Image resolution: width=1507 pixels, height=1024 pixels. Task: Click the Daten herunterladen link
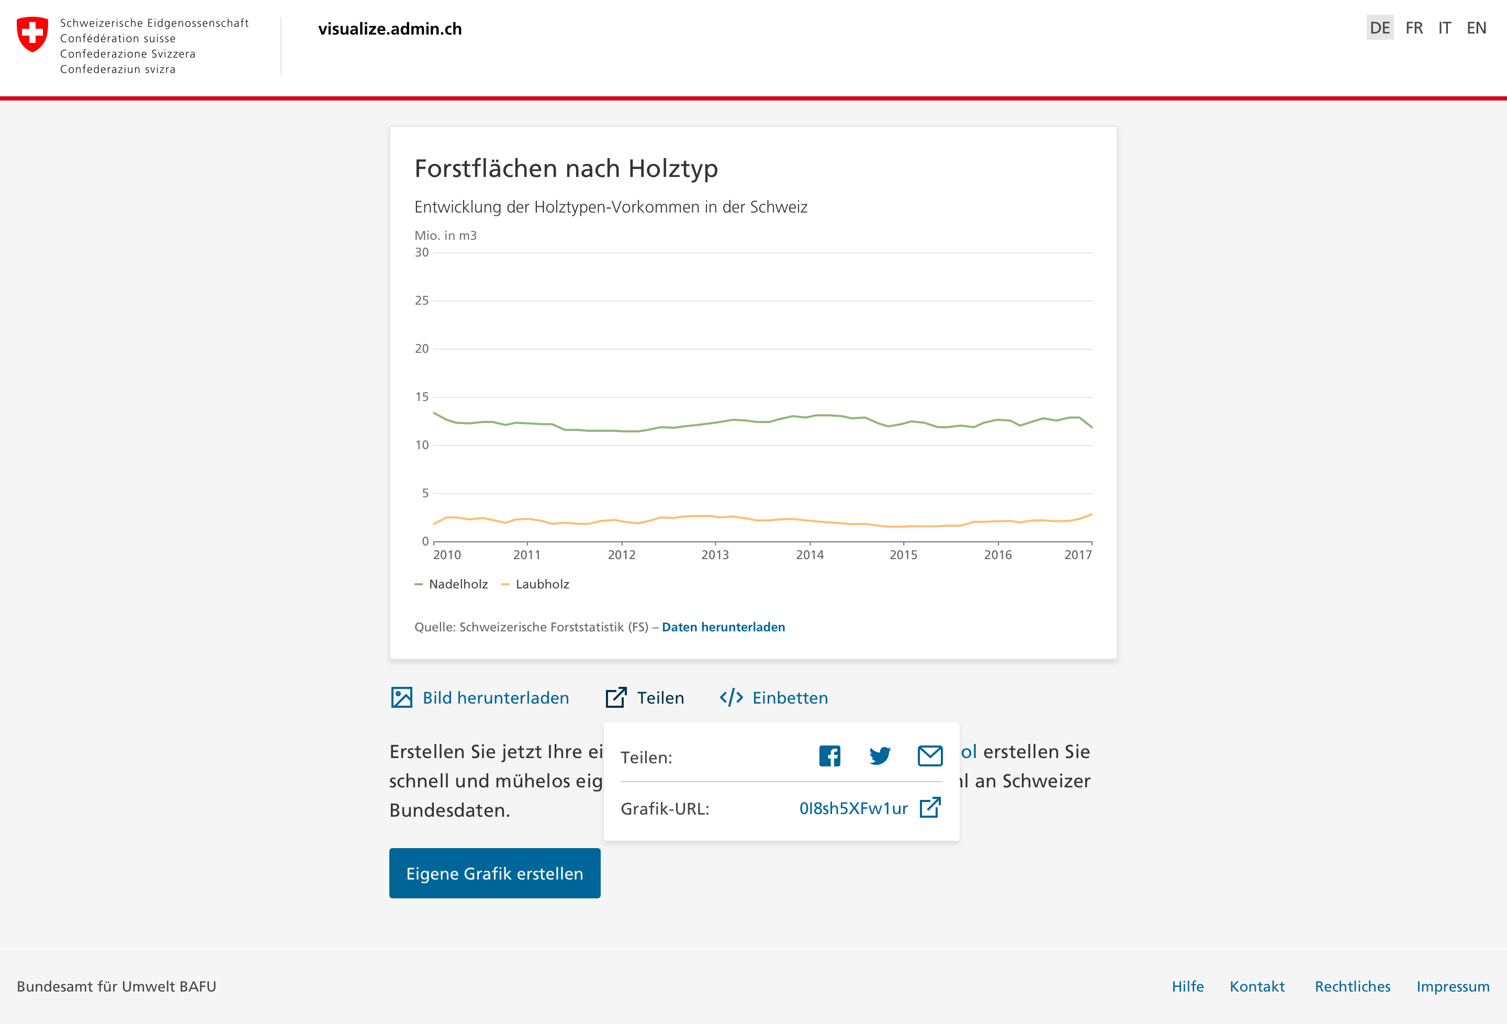coord(723,627)
